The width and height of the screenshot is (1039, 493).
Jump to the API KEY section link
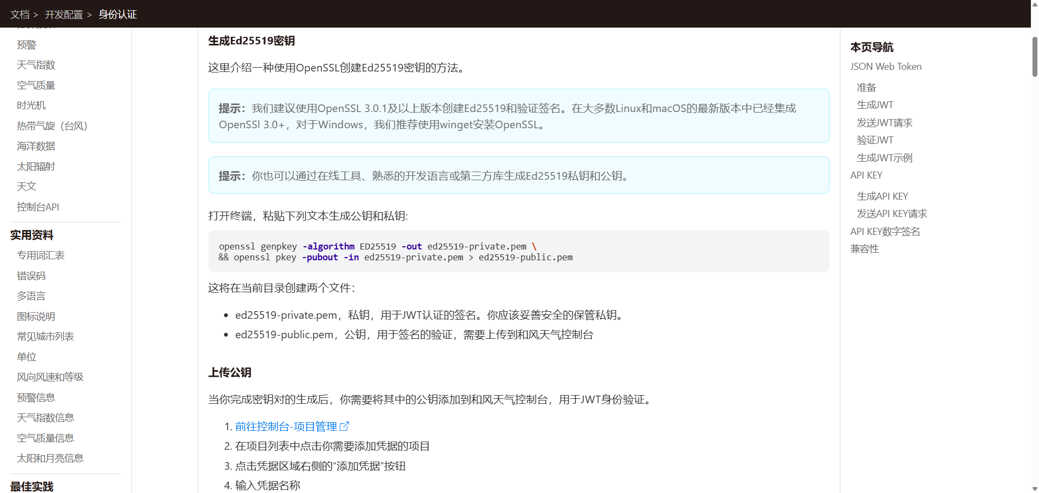click(x=866, y=175)
